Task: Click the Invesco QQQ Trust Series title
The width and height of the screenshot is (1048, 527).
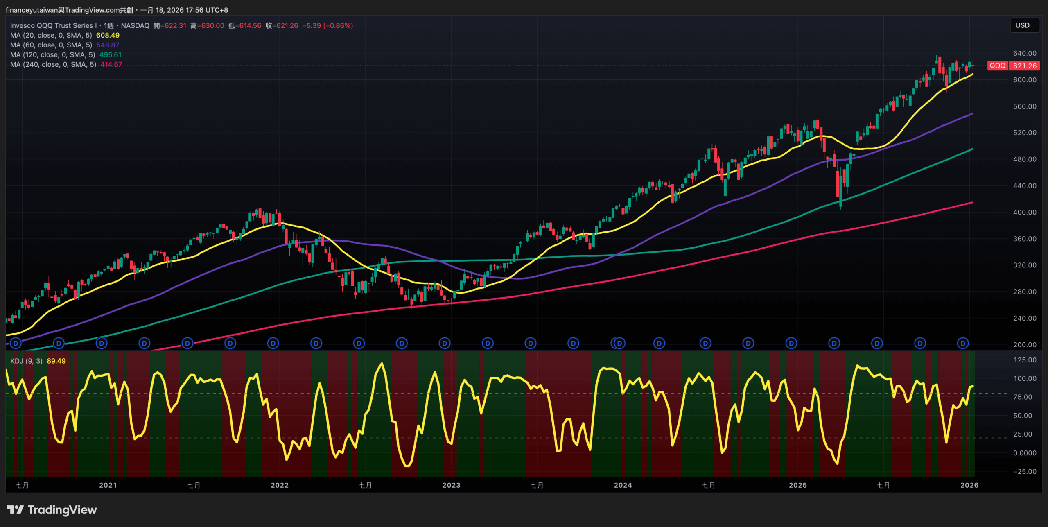Action: click(x=53, y=26)
